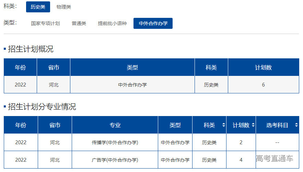Select the 中外合作办学 type filter
The width and height of the screenshot is (303, 172).
point(153,23)
